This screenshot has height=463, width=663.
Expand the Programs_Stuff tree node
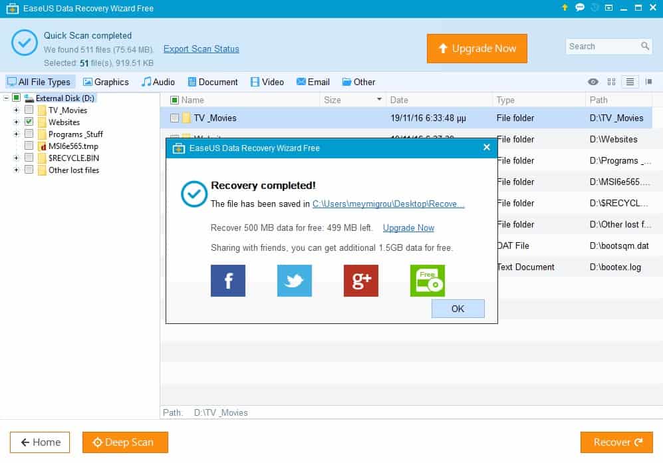(x=16, y=134)
